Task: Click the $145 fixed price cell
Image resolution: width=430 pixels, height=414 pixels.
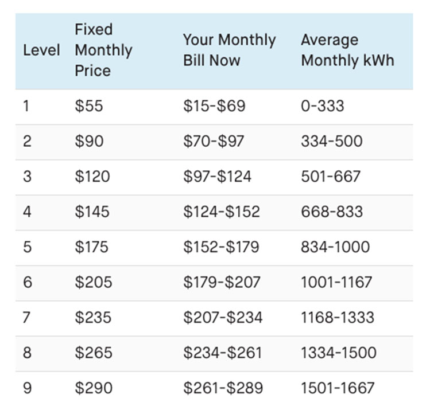Action: pyautogui.click(x=92, y=212)
